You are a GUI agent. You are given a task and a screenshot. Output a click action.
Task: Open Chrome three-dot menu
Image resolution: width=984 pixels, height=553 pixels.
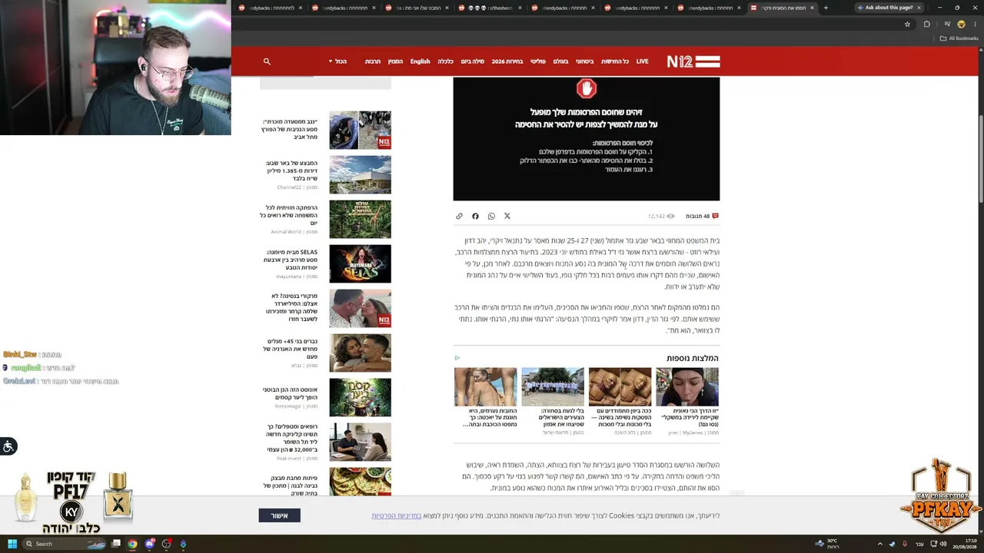pos(975,24)
